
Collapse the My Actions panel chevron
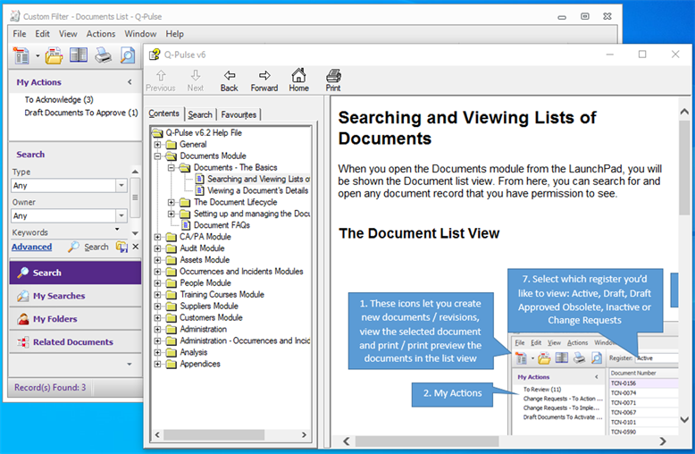[x=130, y=82]
